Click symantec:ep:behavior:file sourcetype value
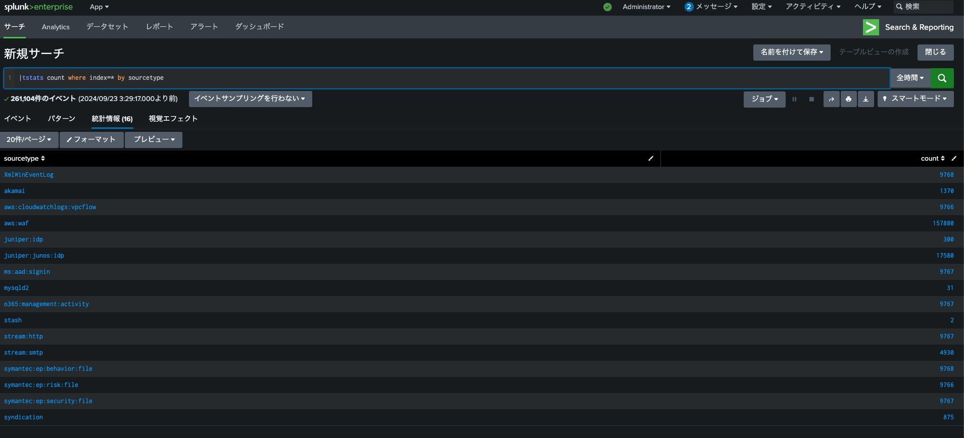Image resolution: width=964 pixels, height=438 pixels. click(x=48, y=369)
